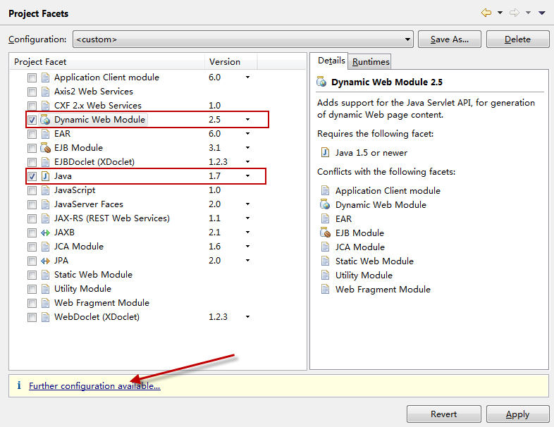Click the Save As... button
This screenshot has height=427, width=554.
coord(450,39)
